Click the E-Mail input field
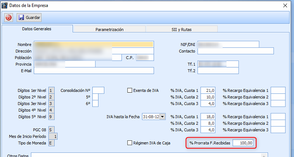Image resolution: width=294 pixels, height=157 pixels. click(94, 71)
